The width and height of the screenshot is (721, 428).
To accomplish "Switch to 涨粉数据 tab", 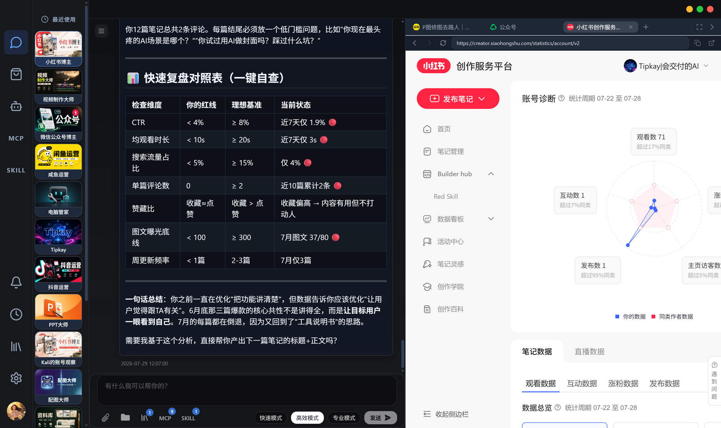I will point(623,383).
